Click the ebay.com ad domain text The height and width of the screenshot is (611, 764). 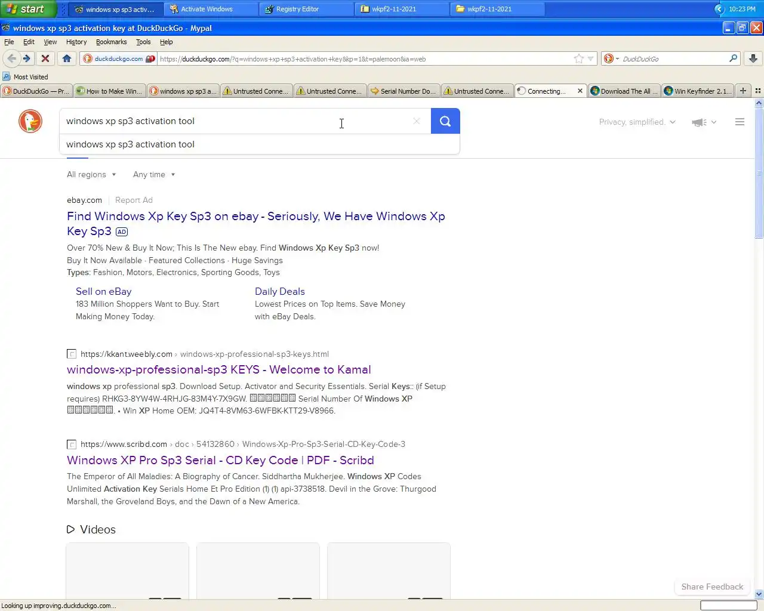(x=84, y=200)
